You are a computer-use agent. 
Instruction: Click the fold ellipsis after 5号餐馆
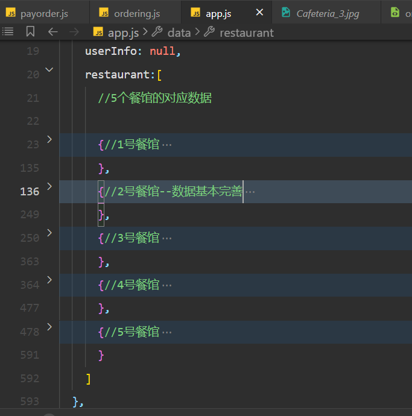166,332
